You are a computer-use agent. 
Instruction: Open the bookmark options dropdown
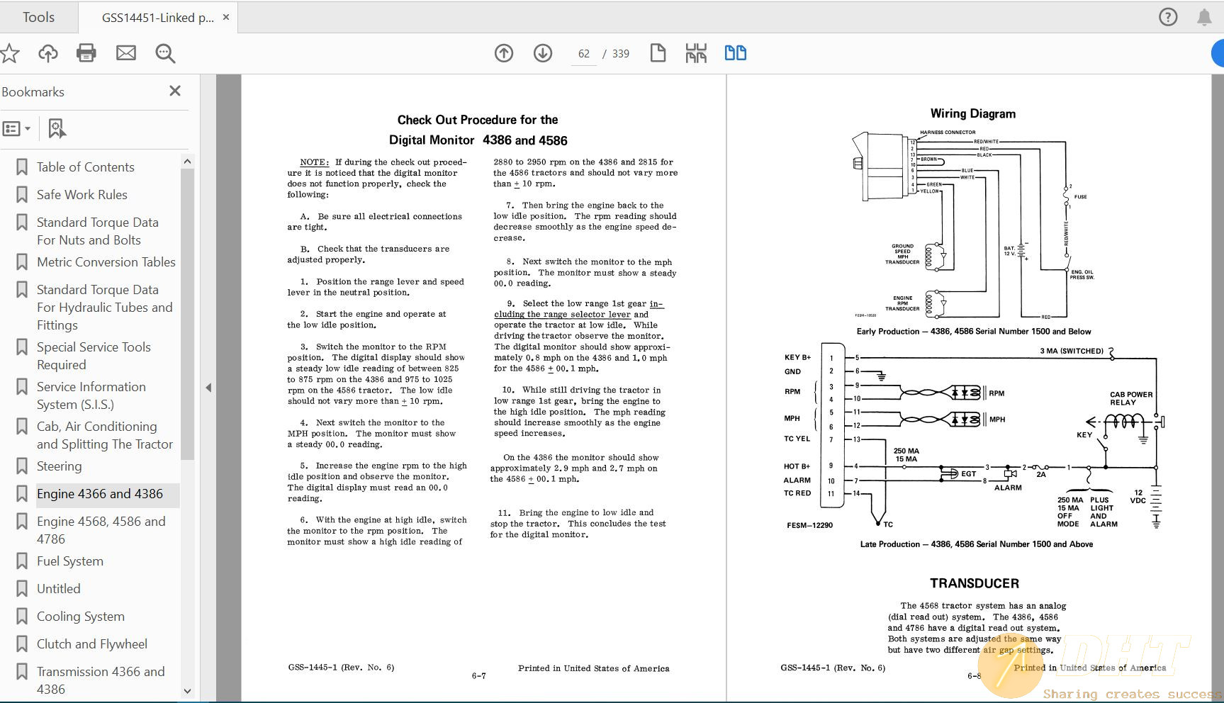17,129
